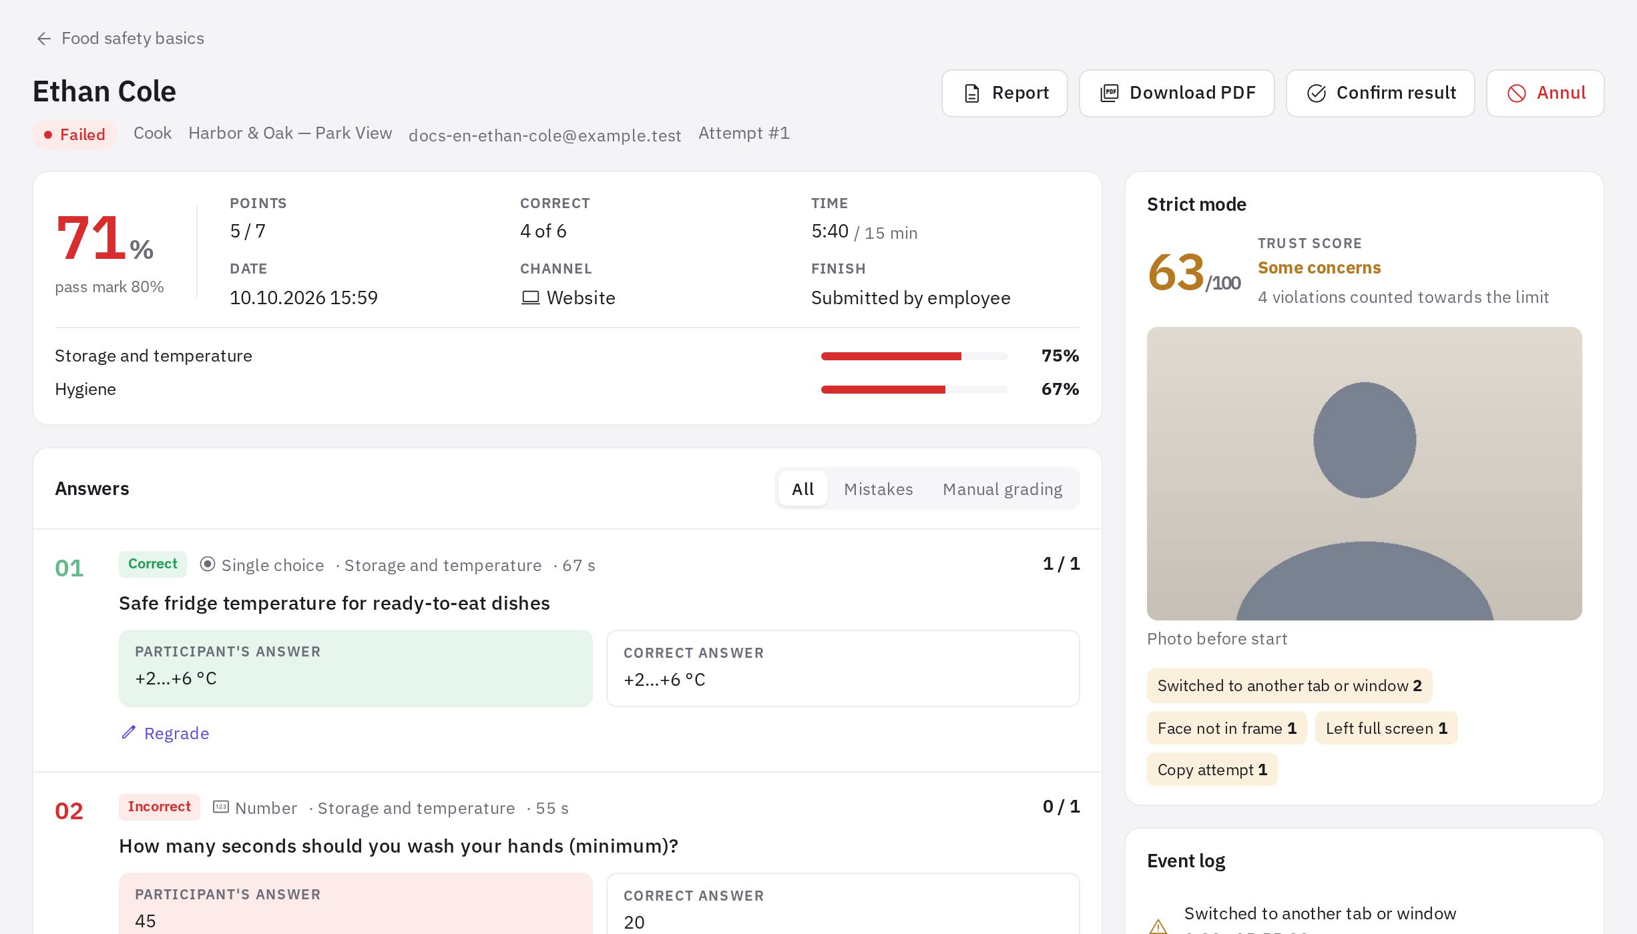Click the Storage and temperature progress bar
The image size is (1637, 934).
[x=914, y=356]
